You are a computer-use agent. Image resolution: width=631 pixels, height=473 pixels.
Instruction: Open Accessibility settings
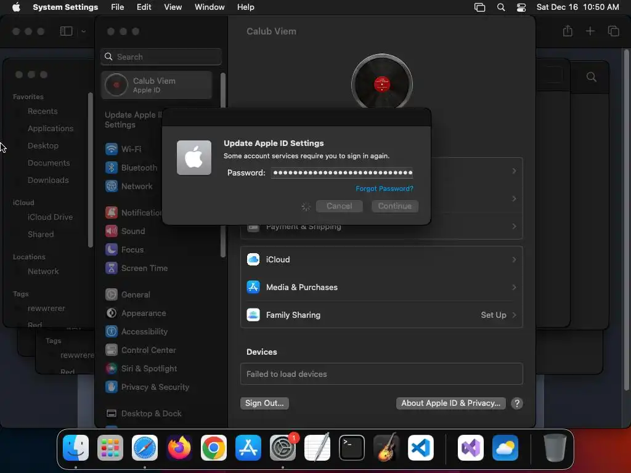click(136, 332)
